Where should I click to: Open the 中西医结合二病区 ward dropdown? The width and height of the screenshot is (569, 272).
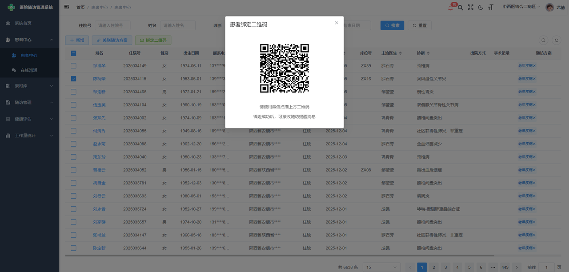(521, 7)
